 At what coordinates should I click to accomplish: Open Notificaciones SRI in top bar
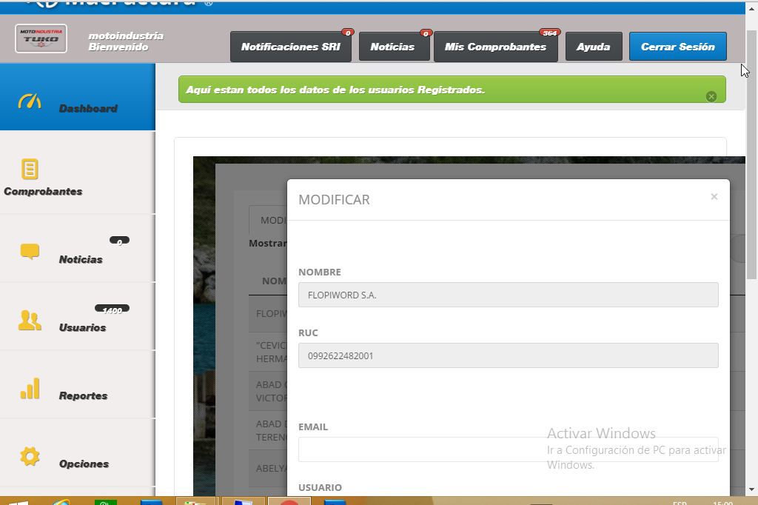point(291,47)
